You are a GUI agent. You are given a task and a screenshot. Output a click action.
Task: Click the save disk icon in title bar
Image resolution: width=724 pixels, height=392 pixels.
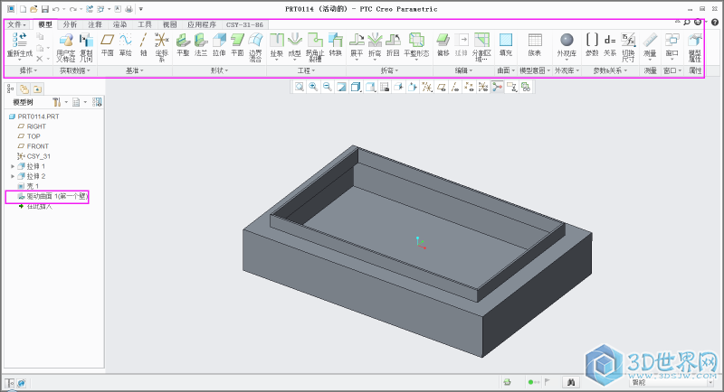pos(44,9)
